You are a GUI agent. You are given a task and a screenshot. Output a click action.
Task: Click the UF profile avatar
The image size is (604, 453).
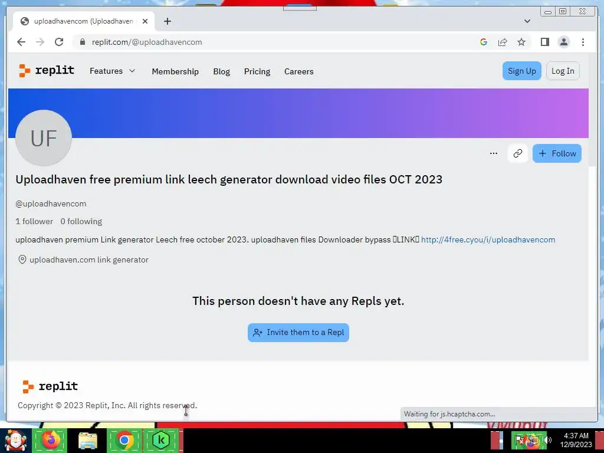click(44, 138)
